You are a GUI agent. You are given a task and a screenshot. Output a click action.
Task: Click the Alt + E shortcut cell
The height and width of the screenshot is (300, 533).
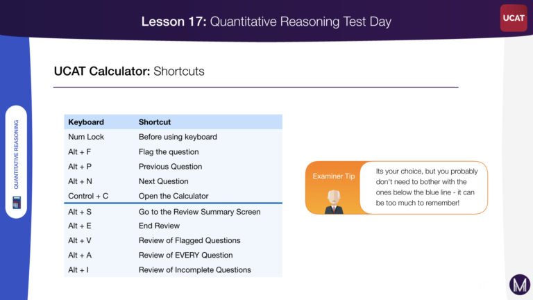pos(80,226)
